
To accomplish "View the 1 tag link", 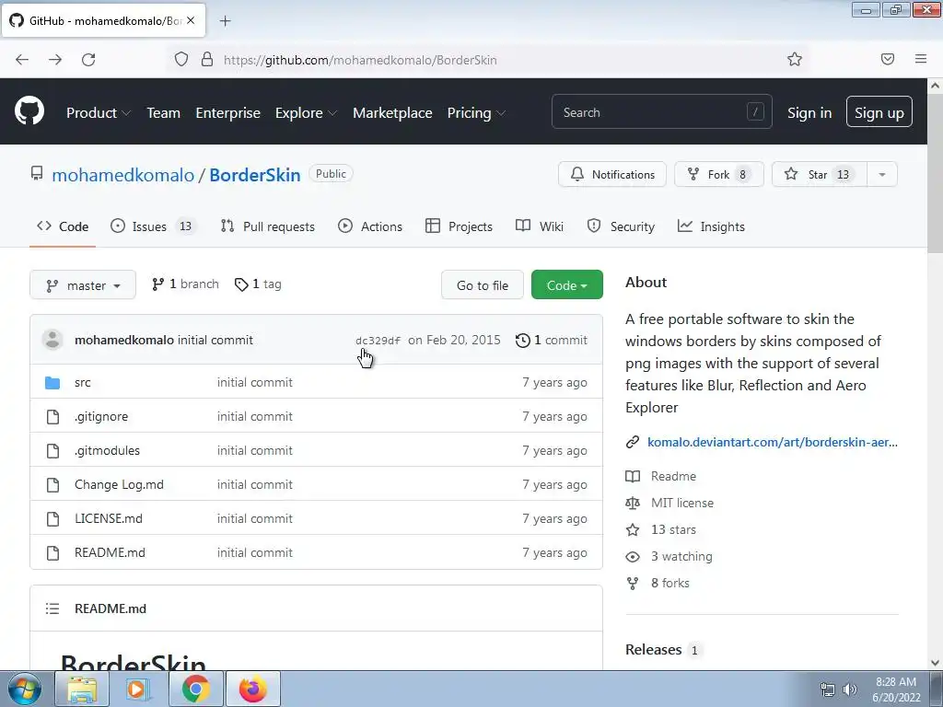I will click(258, 284).
